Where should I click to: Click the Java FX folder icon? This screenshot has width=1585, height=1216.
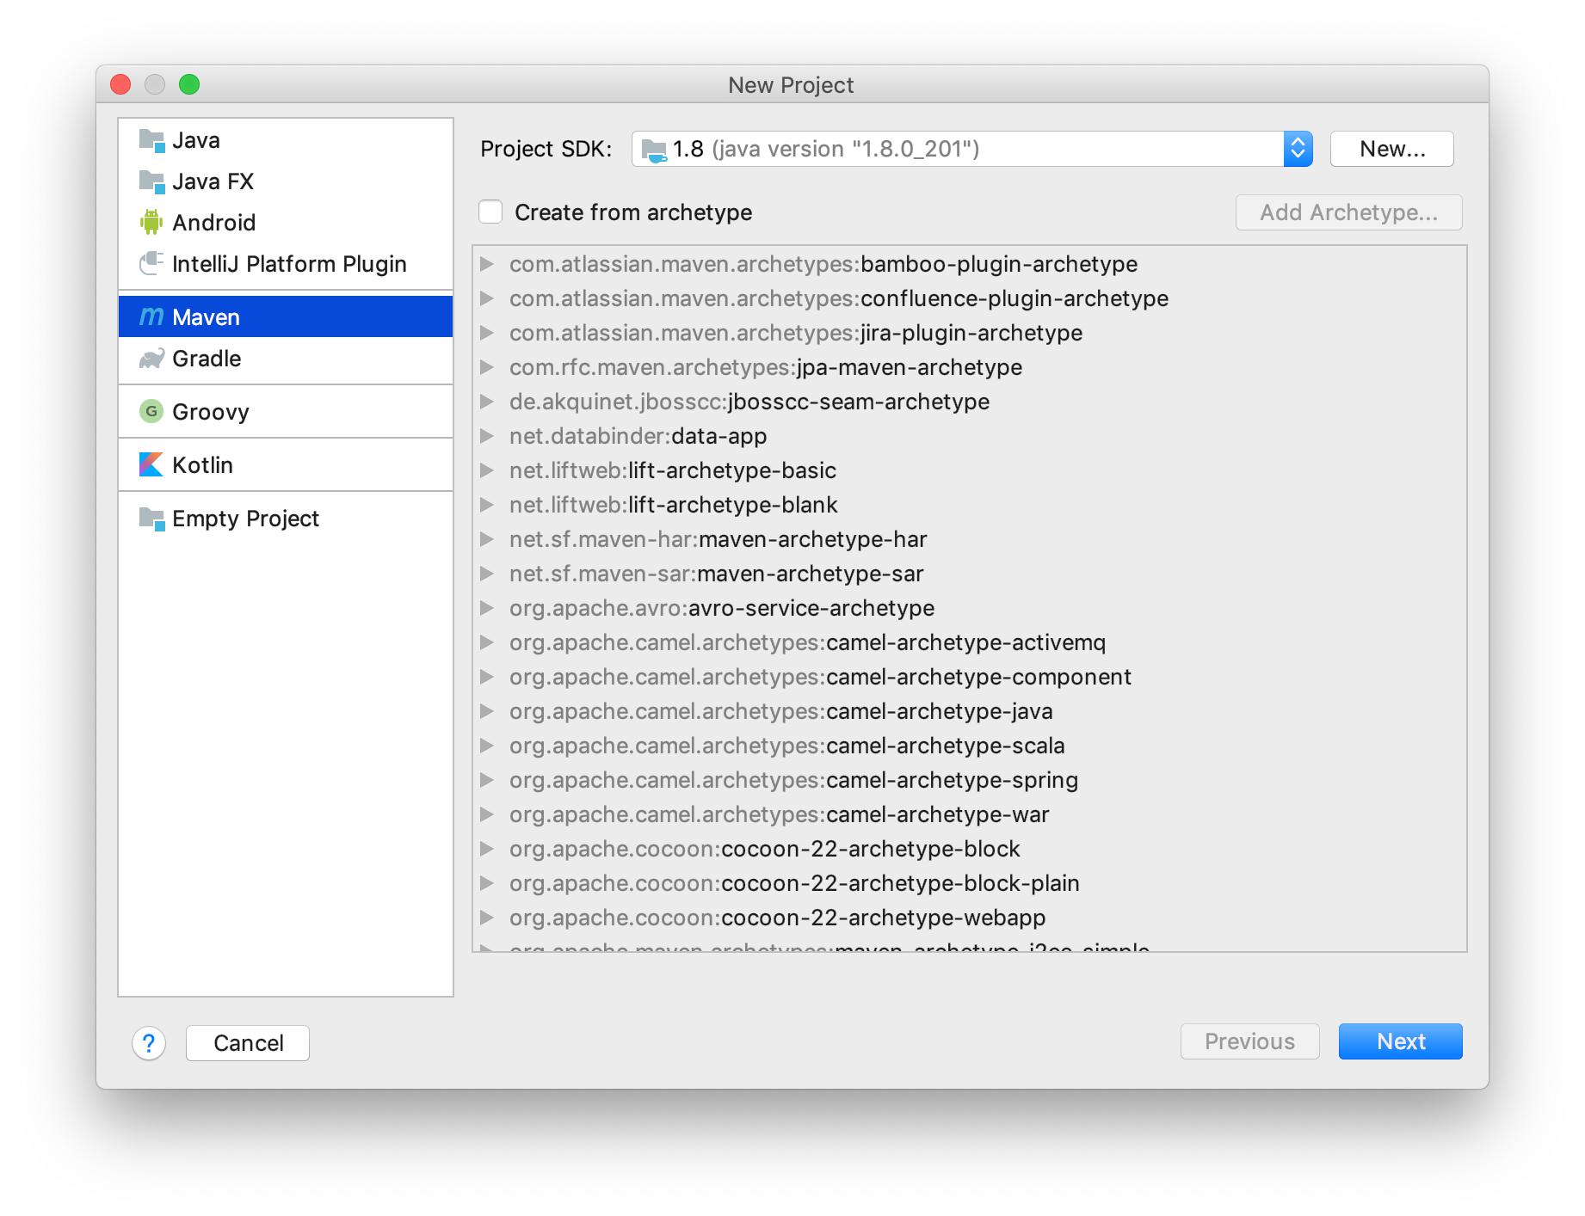[151, 181]
